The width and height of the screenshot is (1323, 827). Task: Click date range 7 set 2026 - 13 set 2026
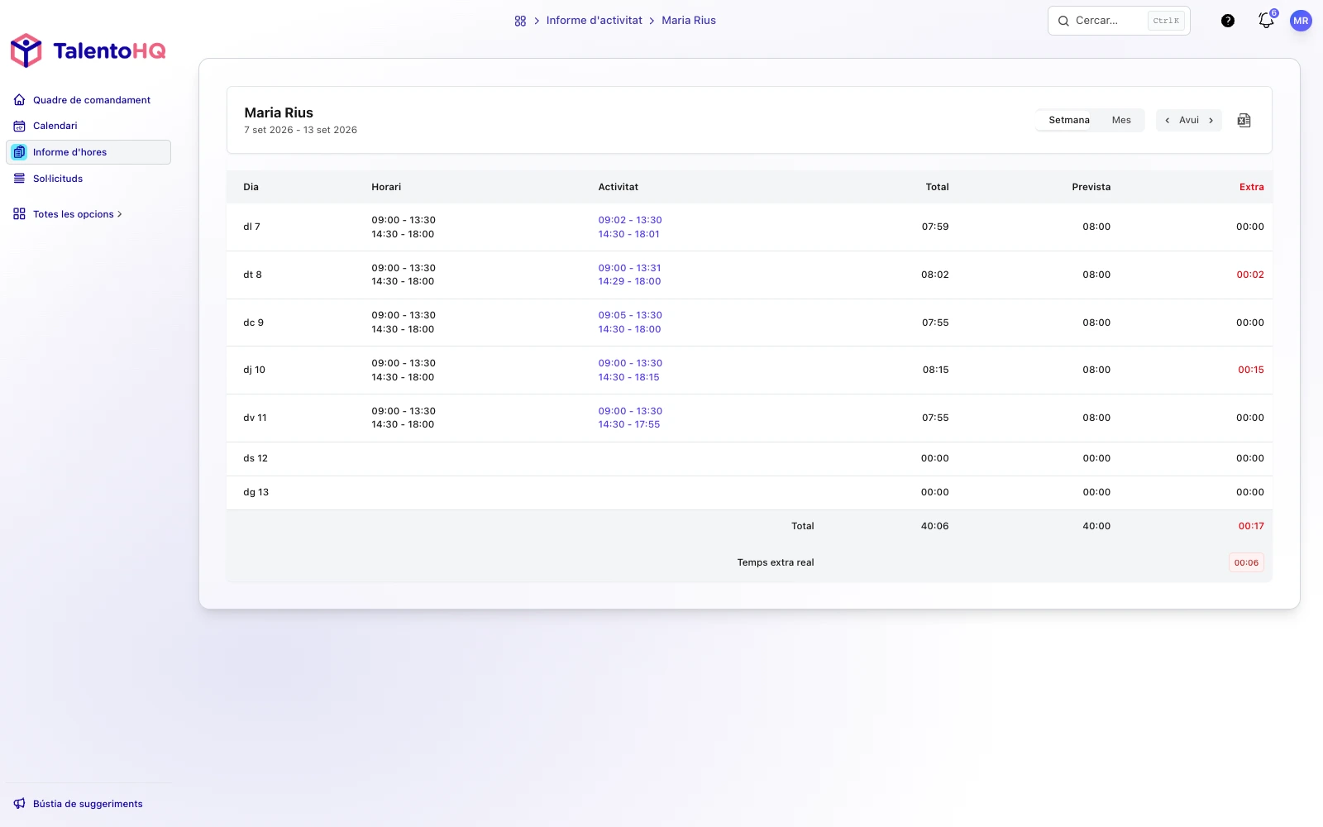click(301, 130)
